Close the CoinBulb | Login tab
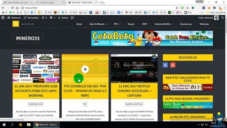The width and height of the screenshot is (227, 128). 64,2
